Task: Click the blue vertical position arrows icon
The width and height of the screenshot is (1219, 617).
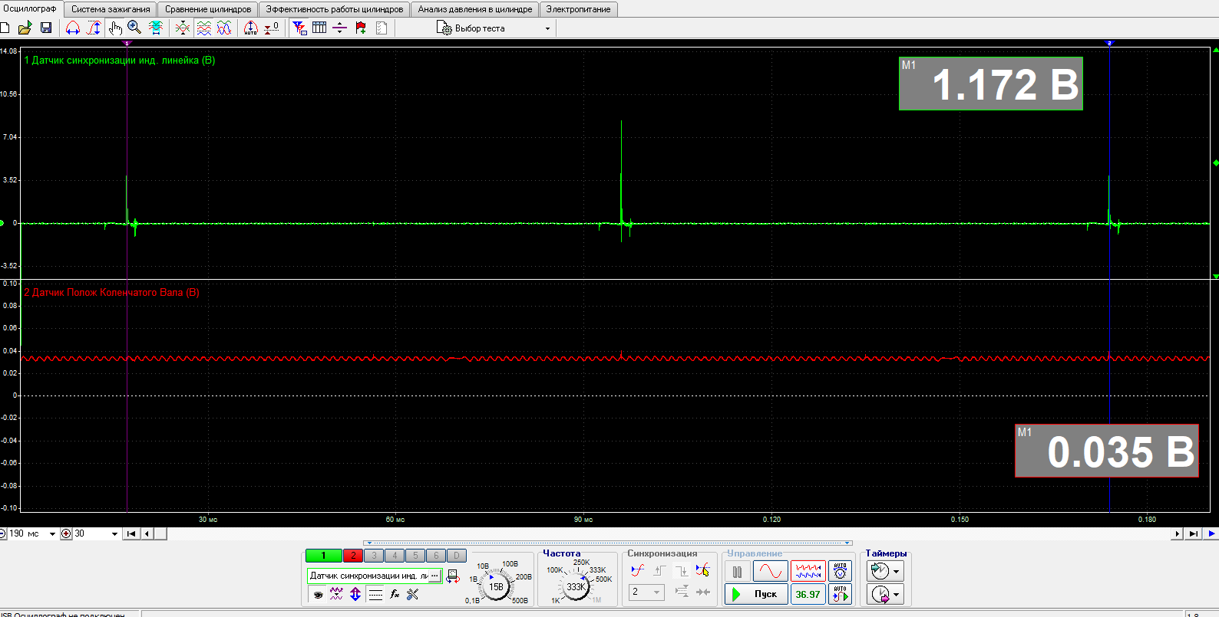Action: pos(355,594)
